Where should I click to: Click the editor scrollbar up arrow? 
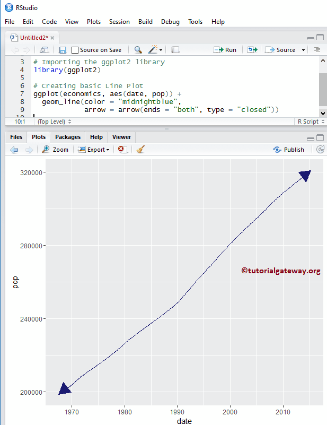coord(323,60)
